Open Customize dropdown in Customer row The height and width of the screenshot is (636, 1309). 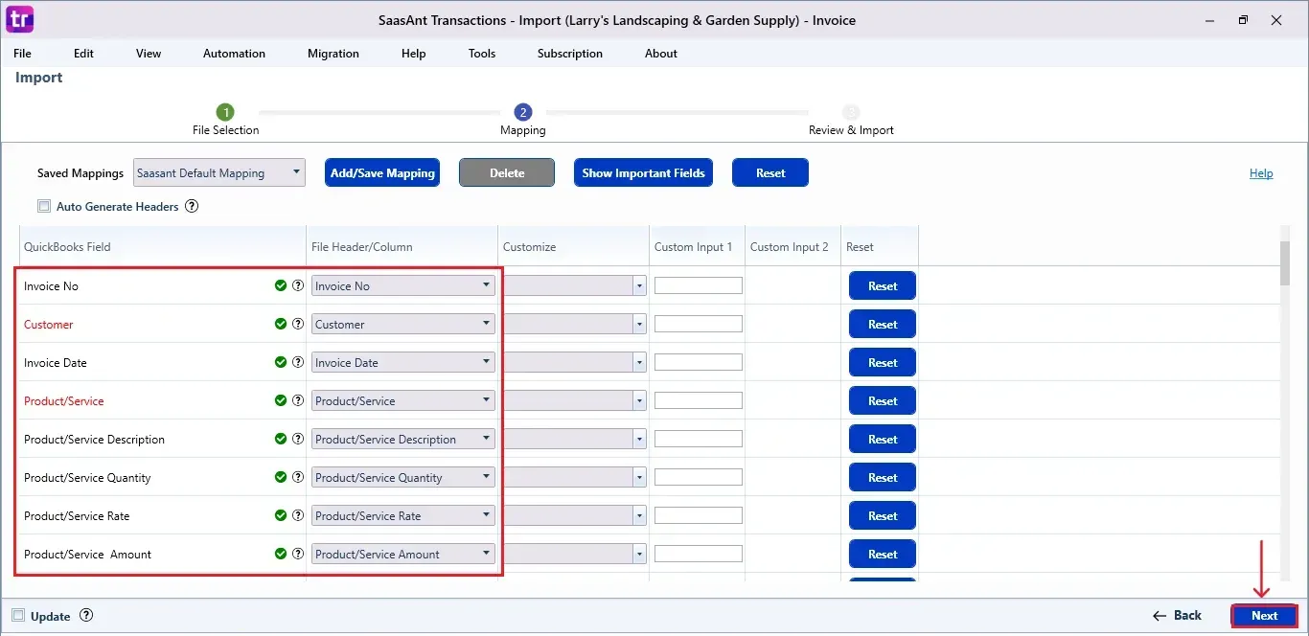[575, 324]
